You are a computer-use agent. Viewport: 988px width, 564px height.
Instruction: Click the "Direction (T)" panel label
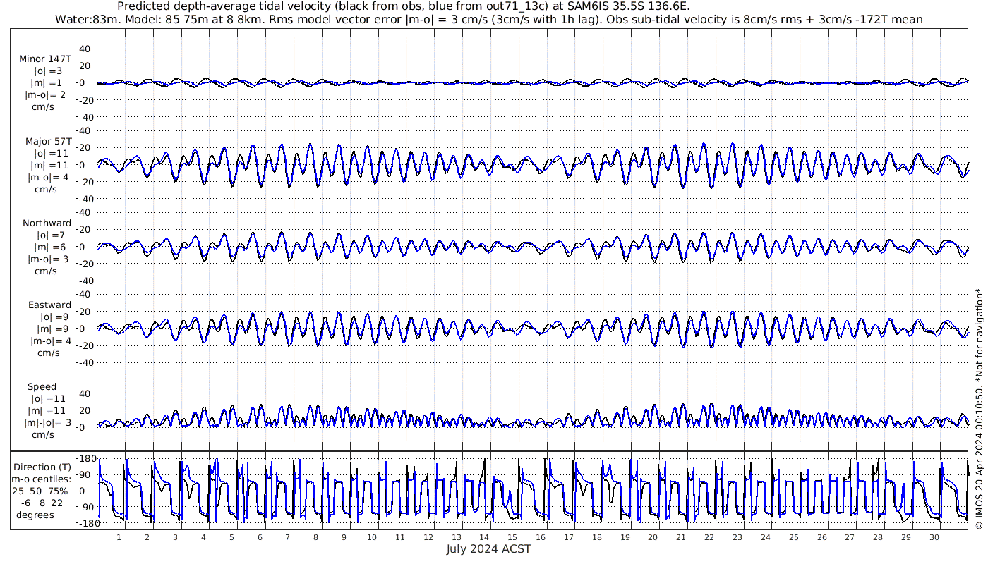tap(42, 467)
